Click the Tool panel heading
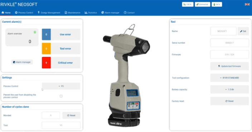The image size is (252, 132). pyautogui.click(x=173, y=22)
